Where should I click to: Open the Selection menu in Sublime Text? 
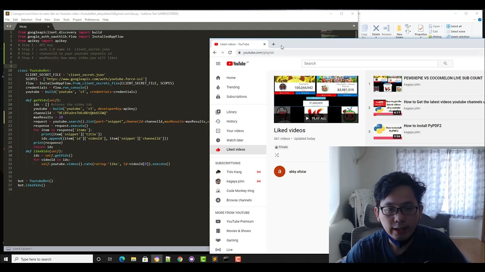click(x=27, y=20)
